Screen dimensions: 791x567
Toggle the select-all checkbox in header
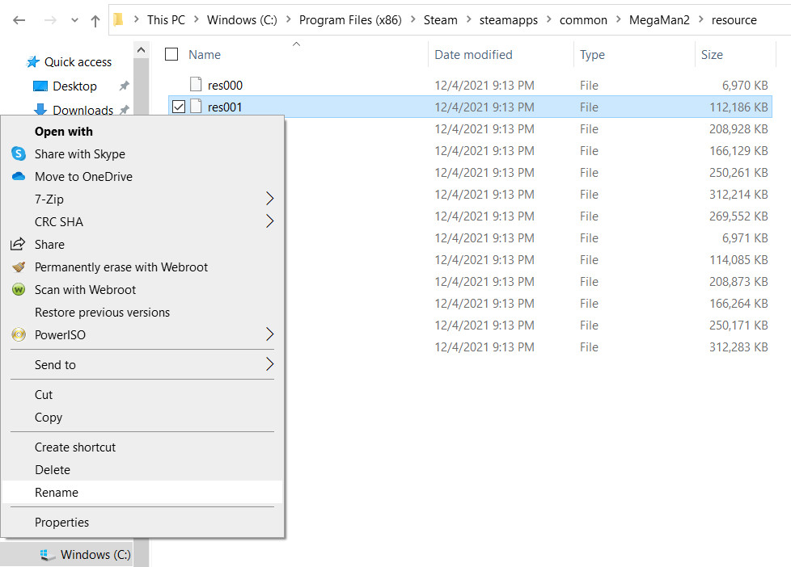click(171, 54)
